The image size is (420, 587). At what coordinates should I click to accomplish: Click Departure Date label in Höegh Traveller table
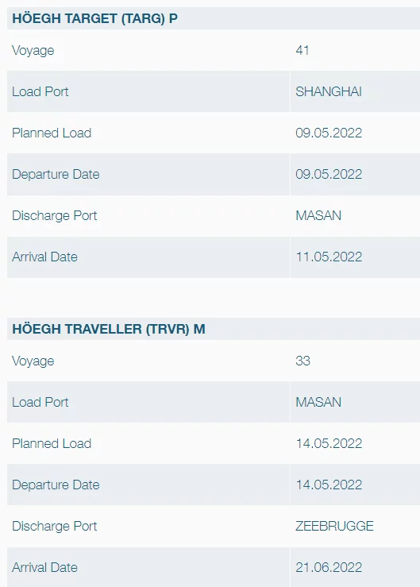pos(56,485)
